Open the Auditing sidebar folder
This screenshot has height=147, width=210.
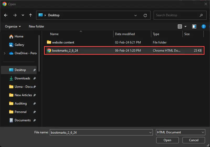18,104
